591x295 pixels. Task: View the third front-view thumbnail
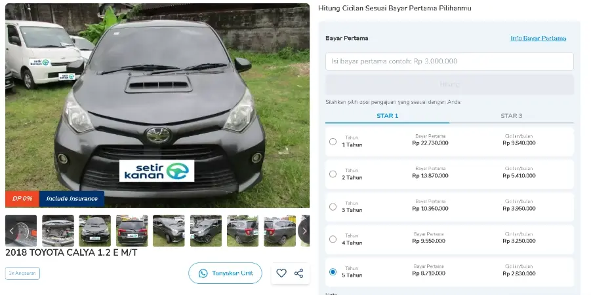pos(95,231)
